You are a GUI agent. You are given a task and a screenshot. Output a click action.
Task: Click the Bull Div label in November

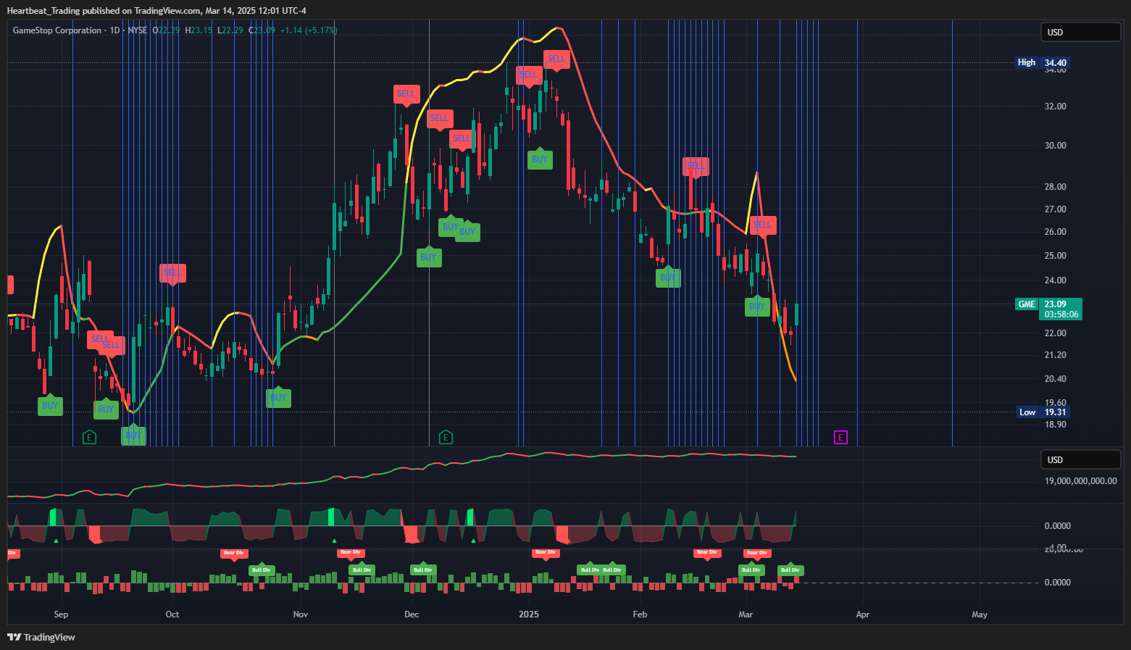(x=362, y=570)
